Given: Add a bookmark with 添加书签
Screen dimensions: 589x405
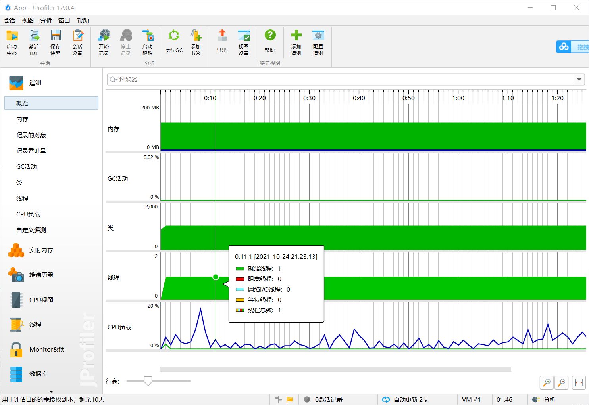Looking at the screenshot, I should pyautogui.click(x=196, y=42).
